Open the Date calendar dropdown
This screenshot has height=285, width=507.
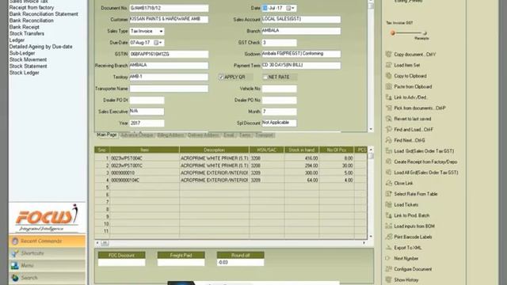coord(291,8)
